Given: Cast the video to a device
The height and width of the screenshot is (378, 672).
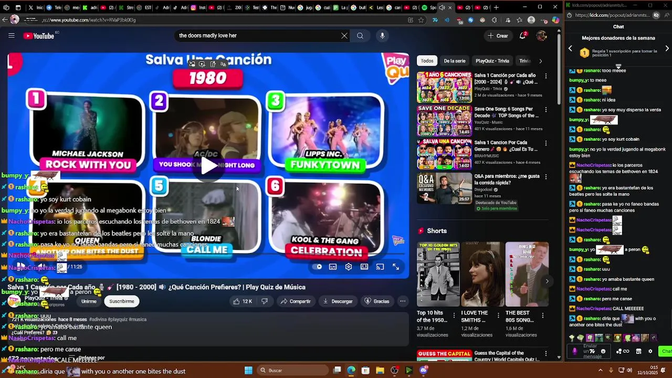Looking at the screenshot, I should [x=380, y=267].
